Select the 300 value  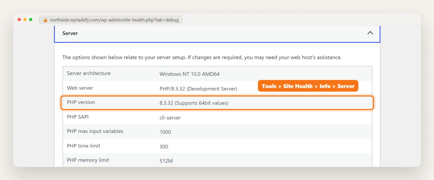point(164,147)
